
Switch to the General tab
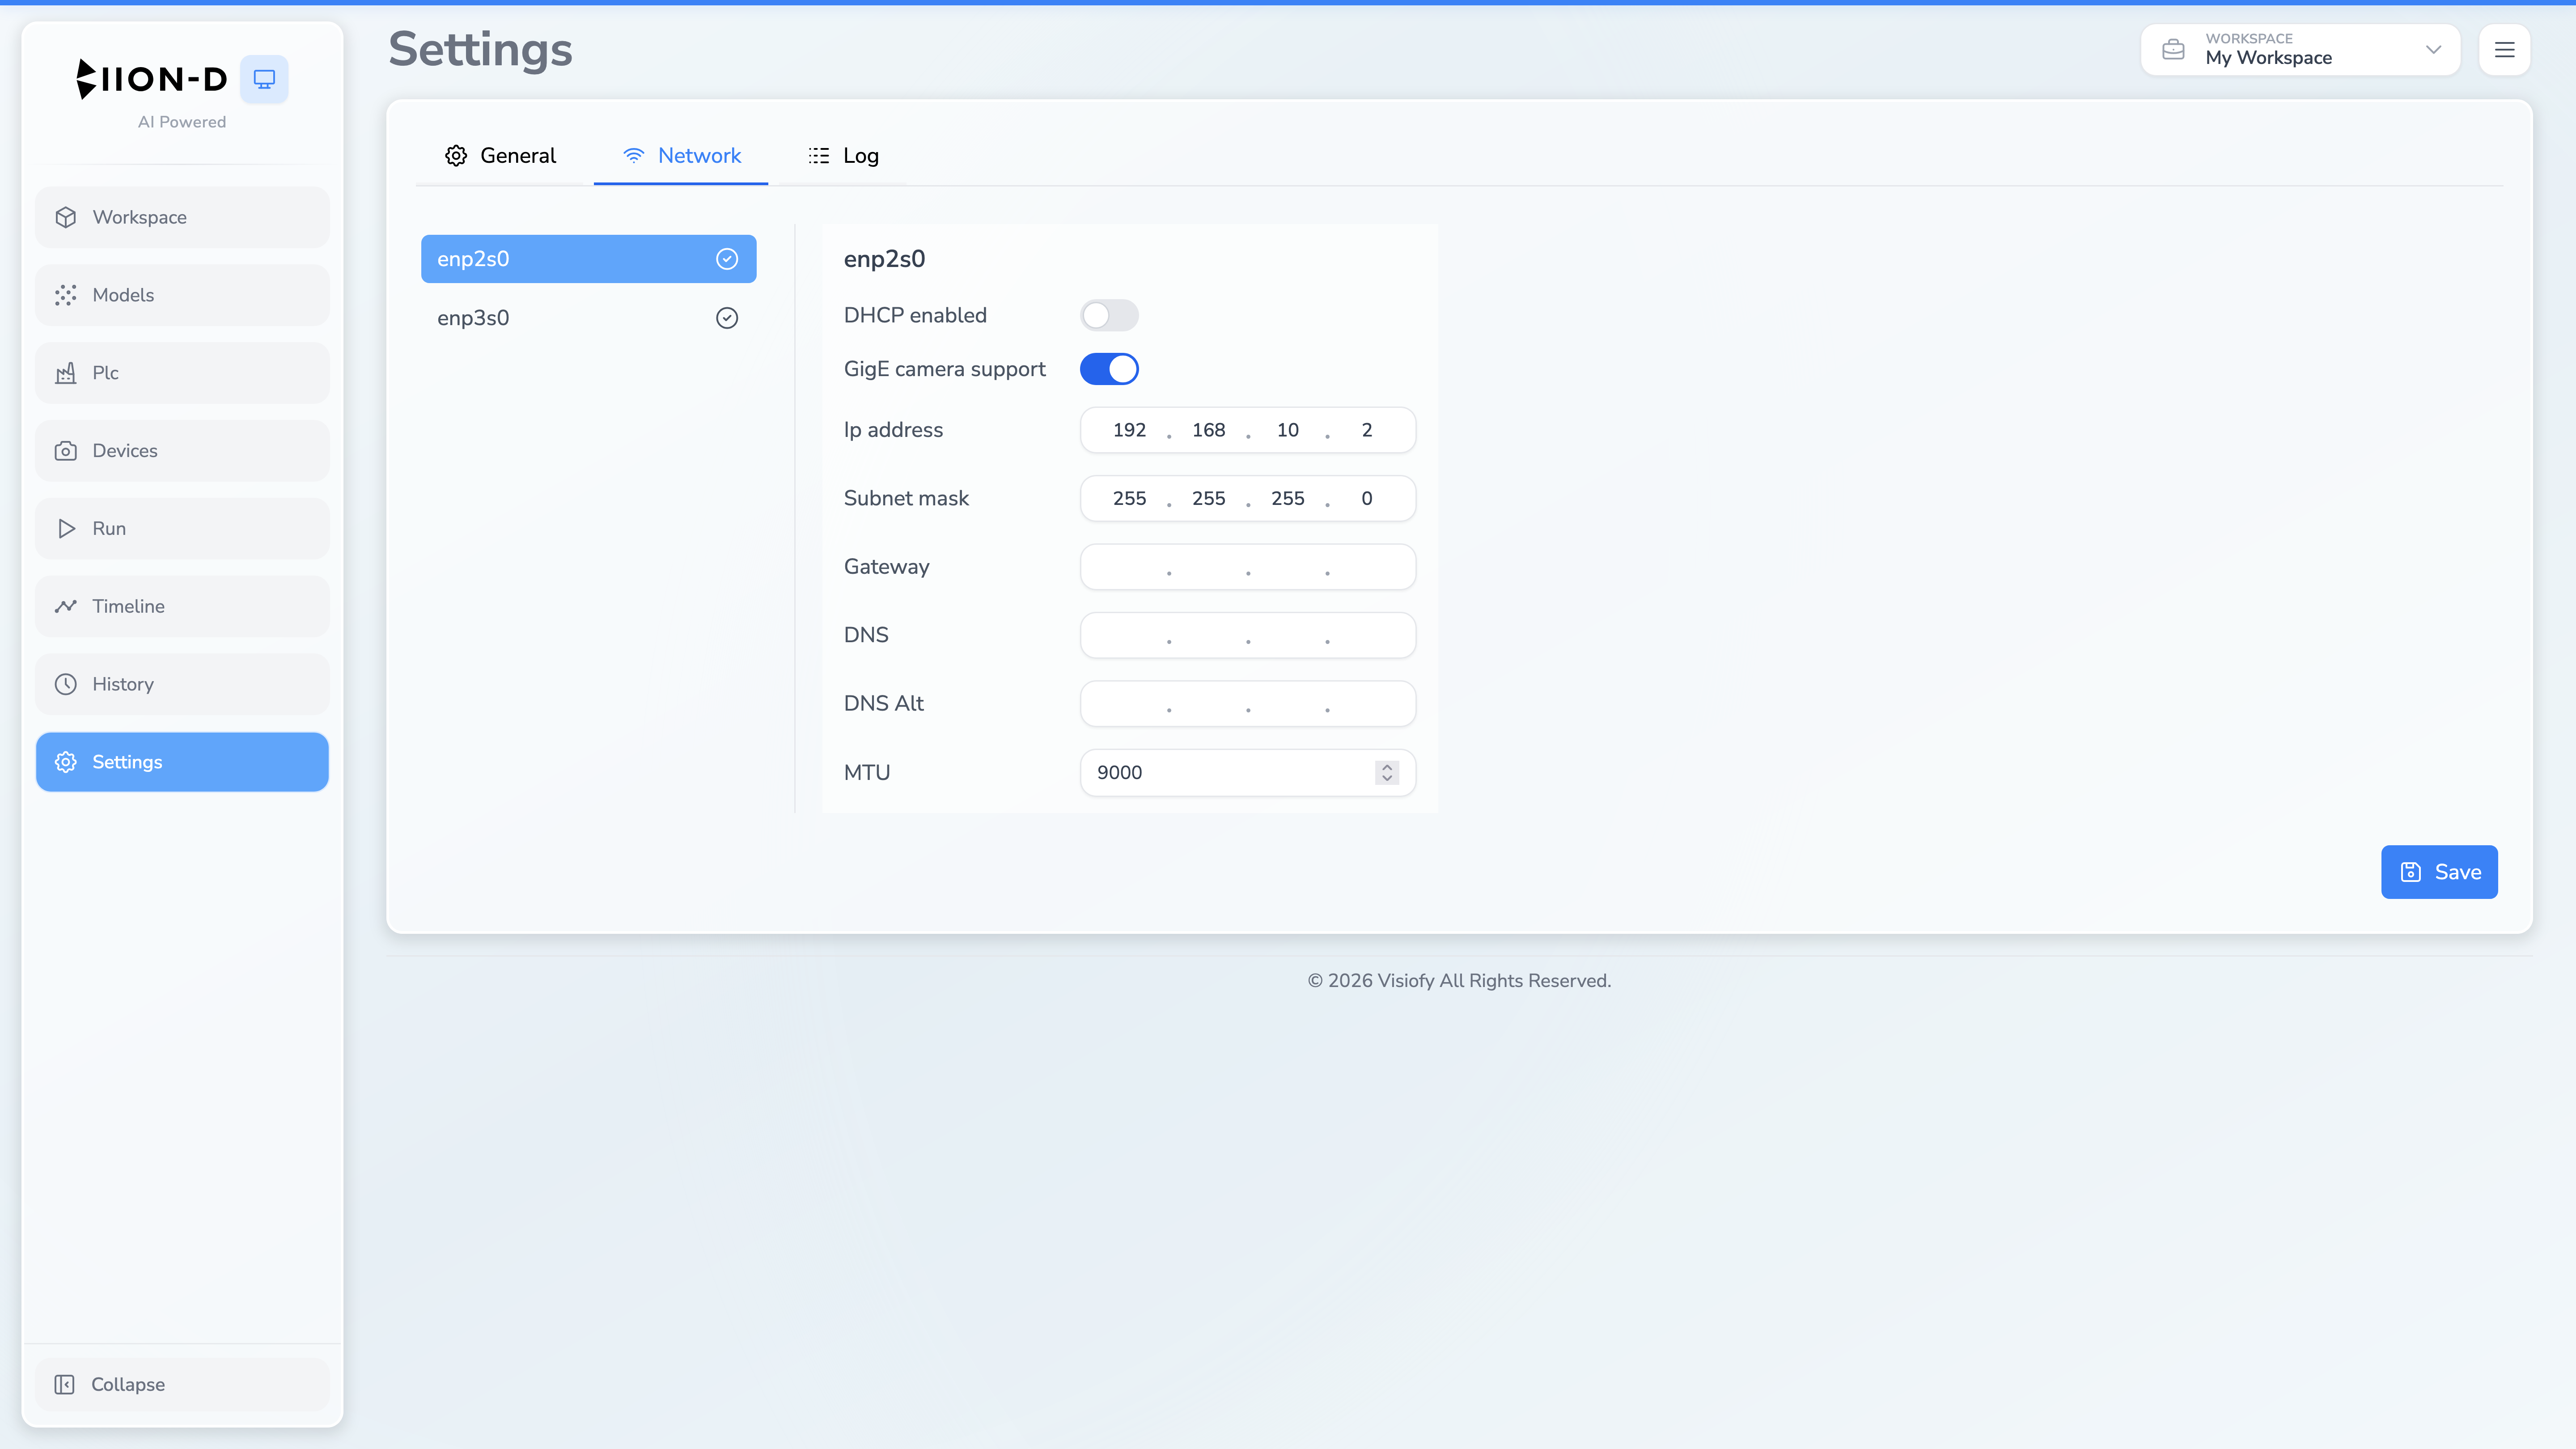click(x=500, y=155)
